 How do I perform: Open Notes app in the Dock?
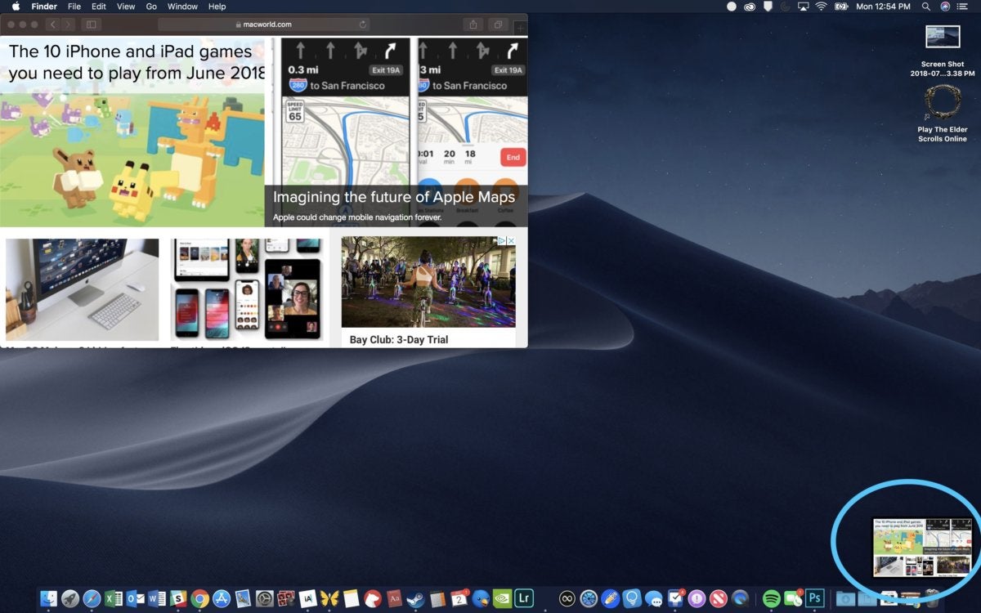point(351,599)
